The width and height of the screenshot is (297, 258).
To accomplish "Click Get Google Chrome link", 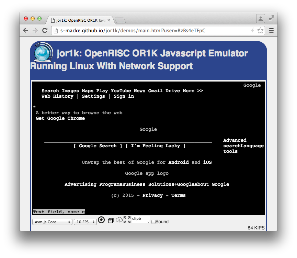I will click(x=60, y=118).
